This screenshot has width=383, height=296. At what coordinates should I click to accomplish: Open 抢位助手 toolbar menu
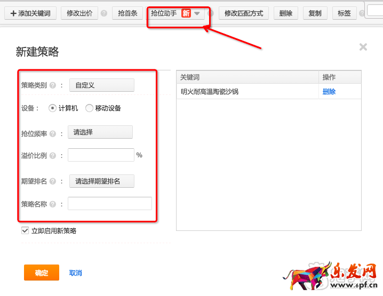click(x=175, y=13)
